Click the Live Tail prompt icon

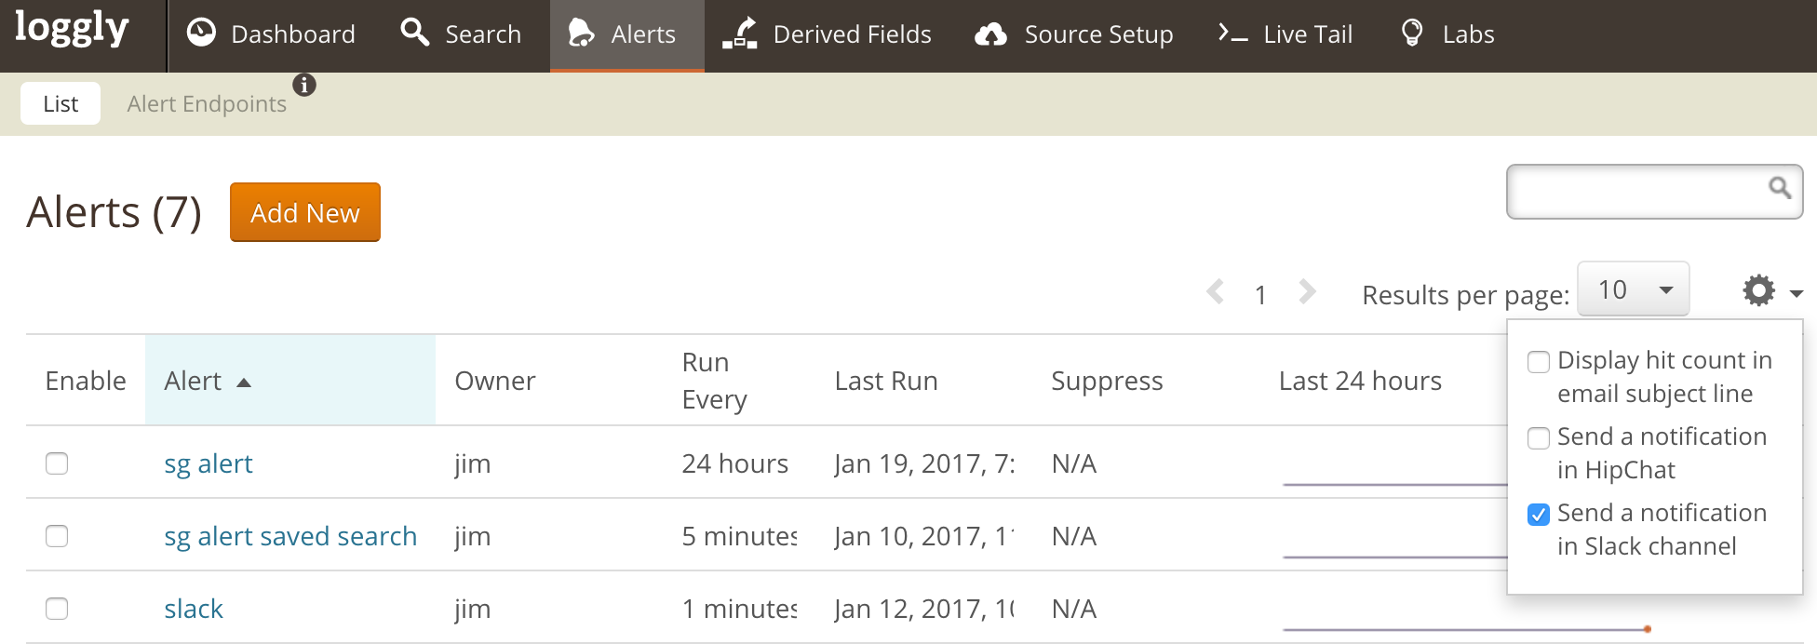[1232, 34]
